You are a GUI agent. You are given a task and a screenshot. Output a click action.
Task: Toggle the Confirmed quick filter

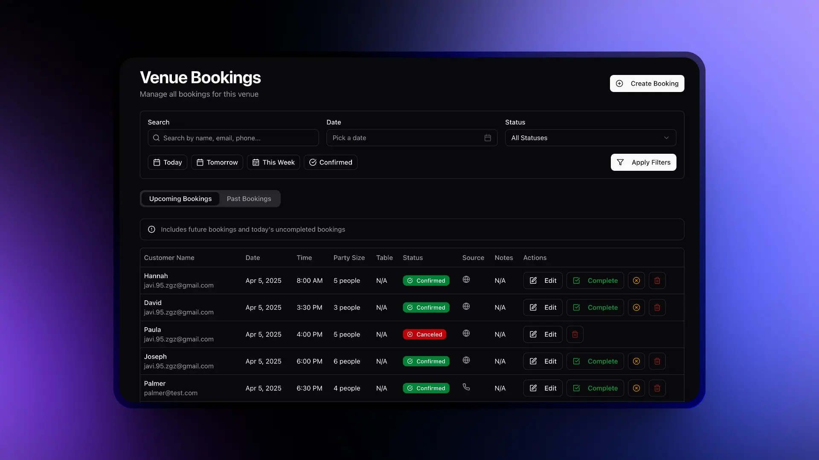(x=331, y=162)
